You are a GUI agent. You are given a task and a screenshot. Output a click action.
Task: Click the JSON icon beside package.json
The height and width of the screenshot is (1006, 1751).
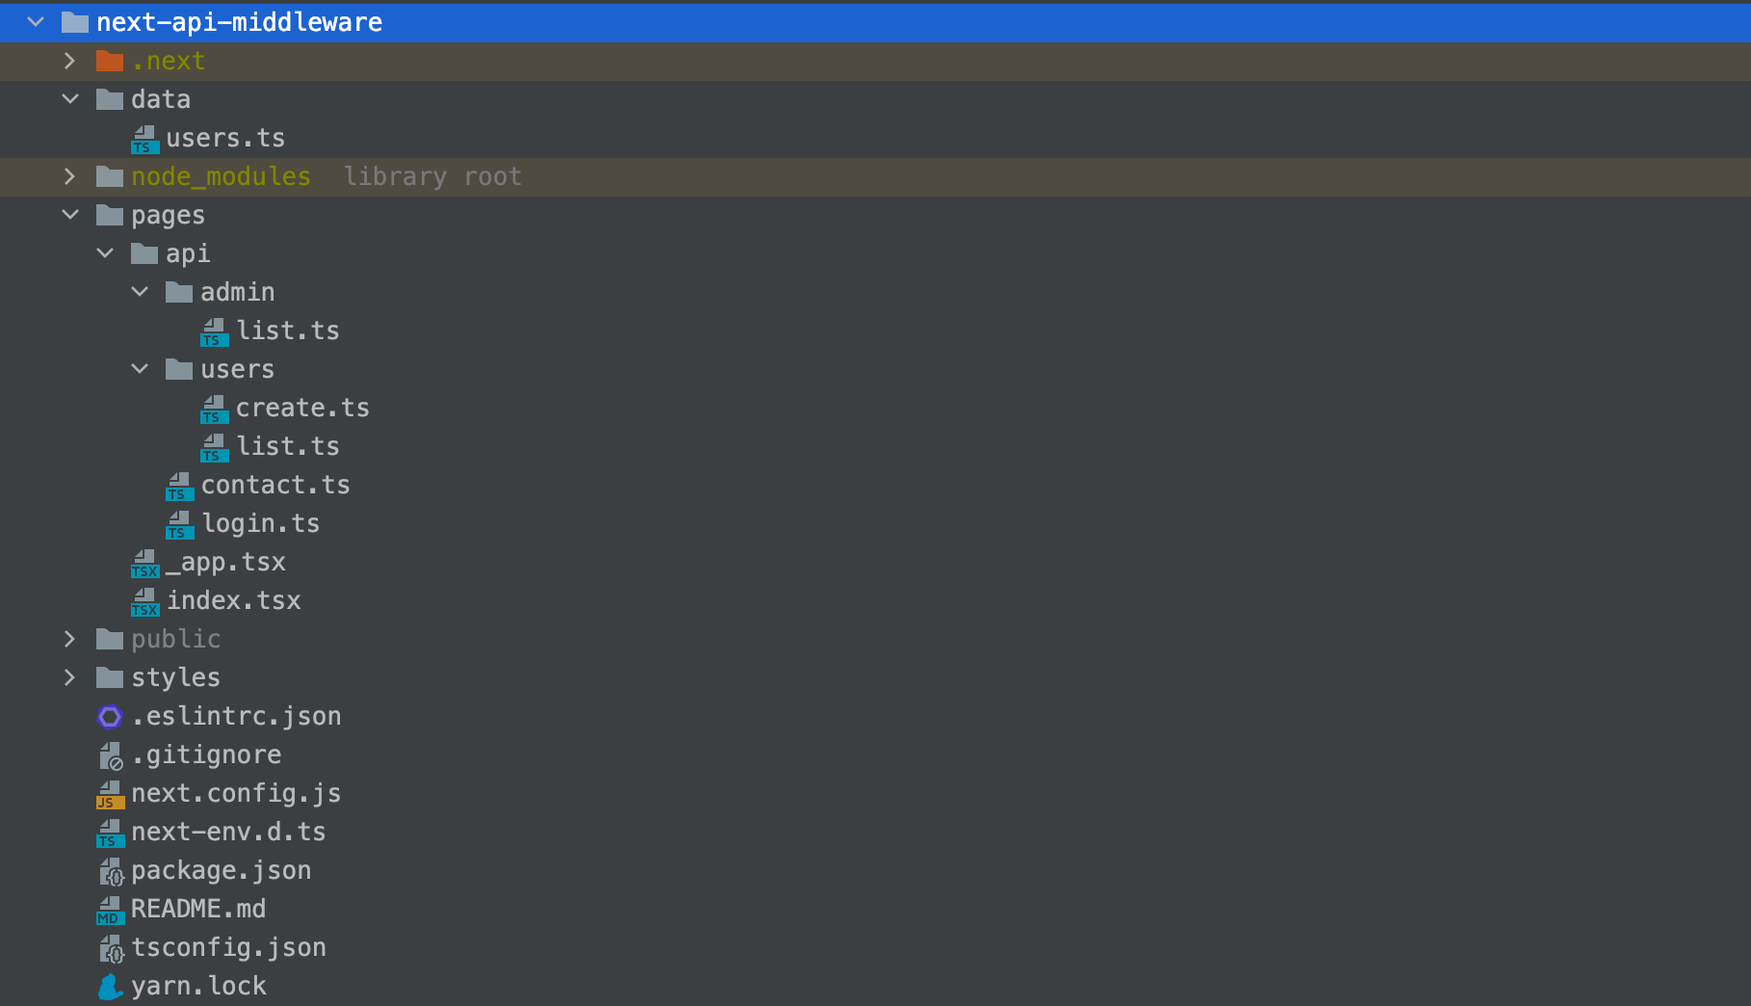[110, 871]
